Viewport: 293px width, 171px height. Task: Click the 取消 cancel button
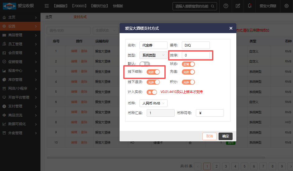point(209,136)
